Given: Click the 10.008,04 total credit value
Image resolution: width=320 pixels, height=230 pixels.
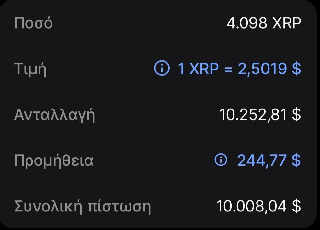Looking at the screenshot, I should pos(252,206).
